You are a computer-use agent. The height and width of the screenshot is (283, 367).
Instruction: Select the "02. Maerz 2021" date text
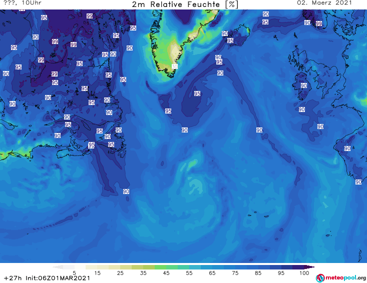324,3
